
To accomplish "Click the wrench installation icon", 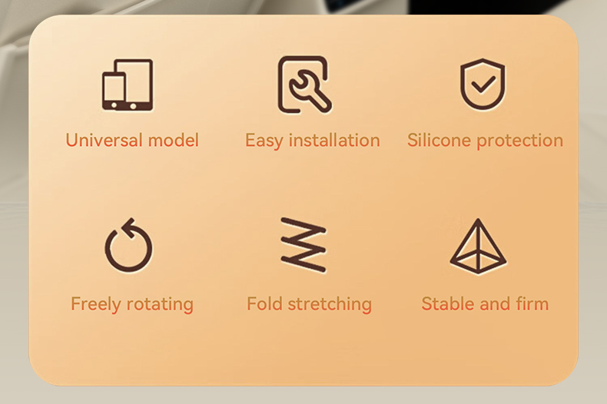I will [x=305, y=84].
